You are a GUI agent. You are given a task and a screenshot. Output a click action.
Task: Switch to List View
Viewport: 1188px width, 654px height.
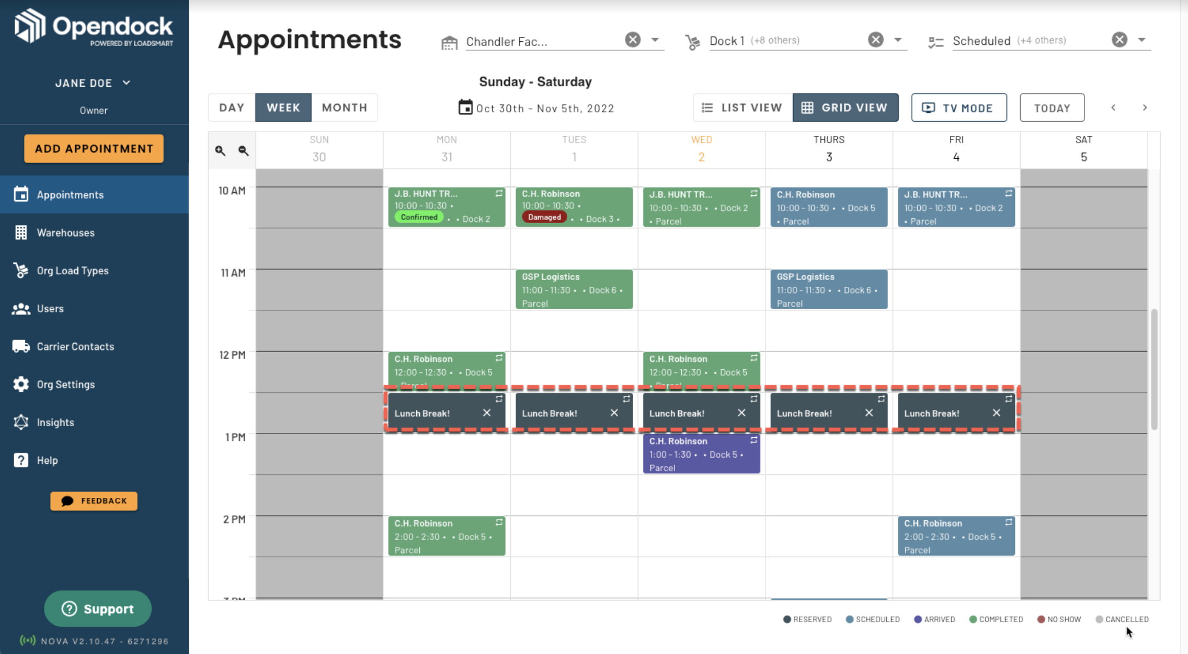coord(742,108)
